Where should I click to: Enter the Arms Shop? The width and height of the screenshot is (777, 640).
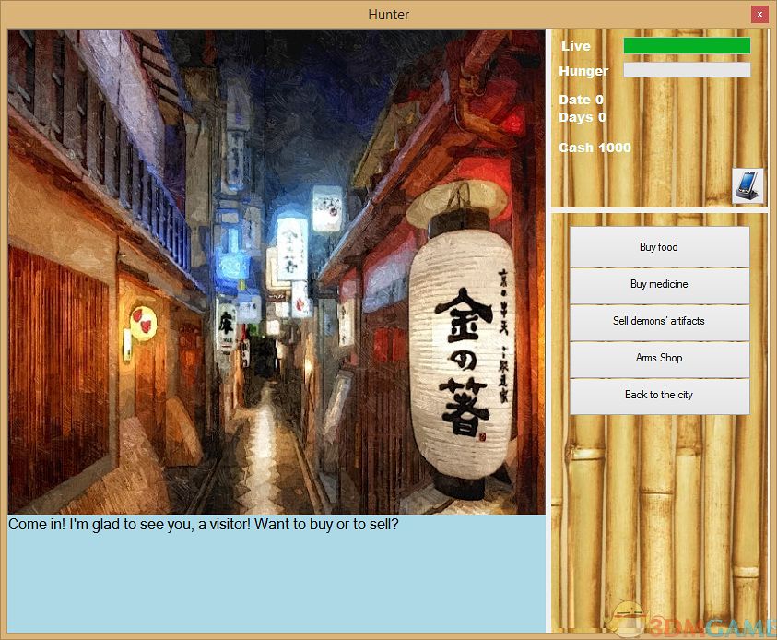click(x=659, y=358)
